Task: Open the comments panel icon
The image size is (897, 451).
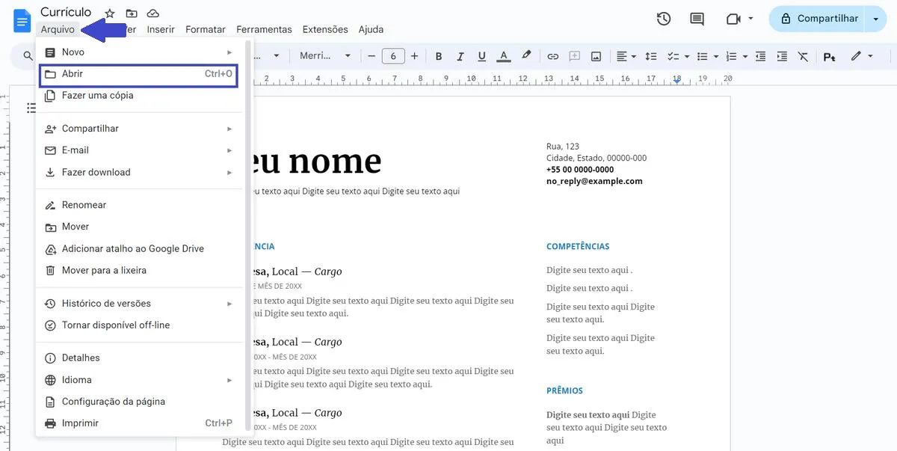Action: point(697,19)
